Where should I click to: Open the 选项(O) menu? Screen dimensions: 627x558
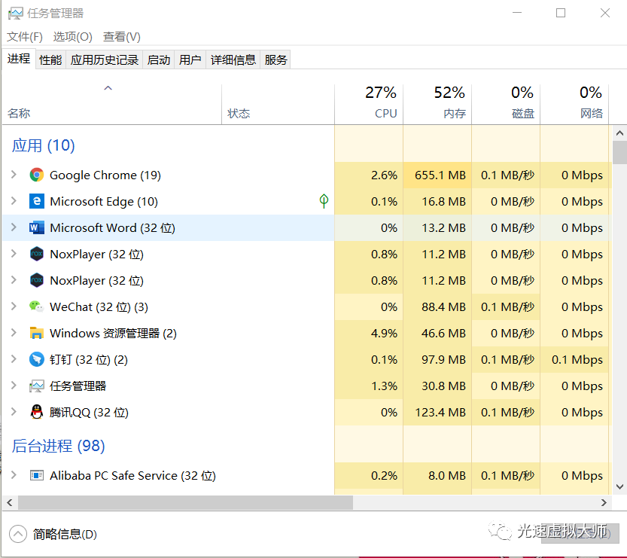click(x=73, y=37)
